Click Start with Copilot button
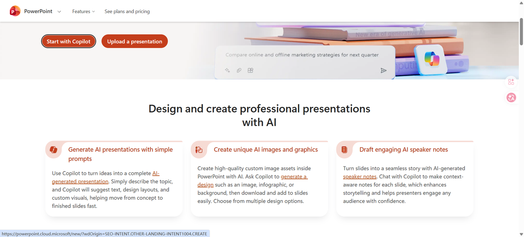Image resolution: width=524 pixels, height=237 pixels. (x=69, y=41)
